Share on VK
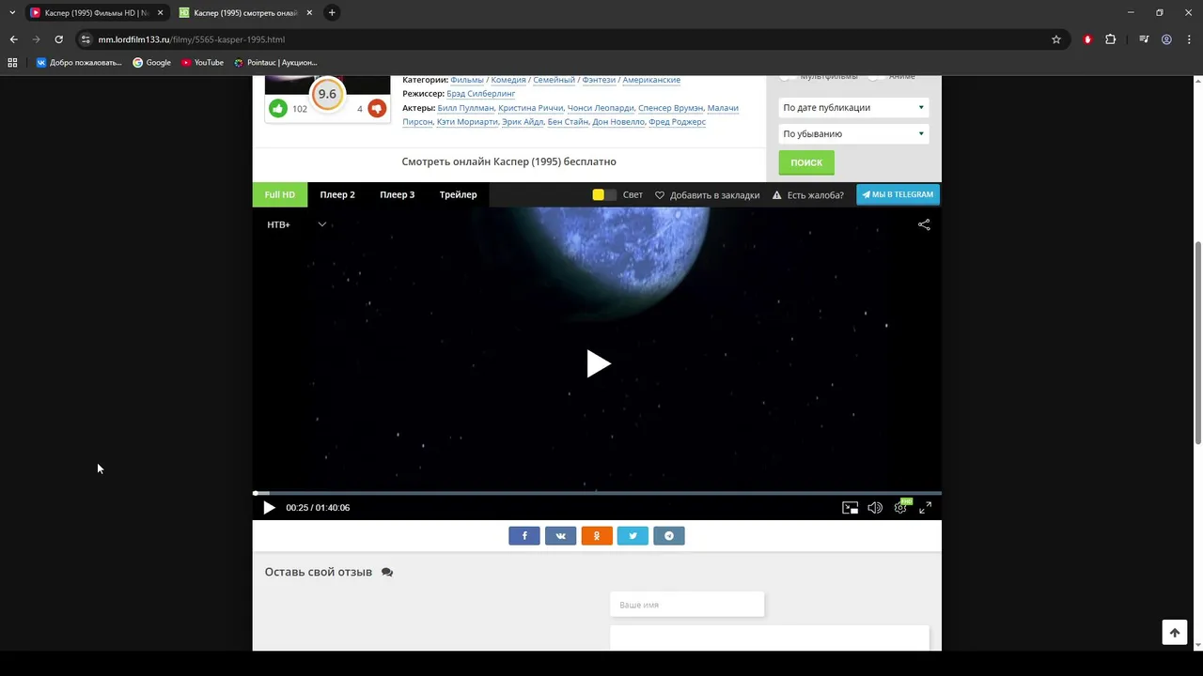 (560, 536)
